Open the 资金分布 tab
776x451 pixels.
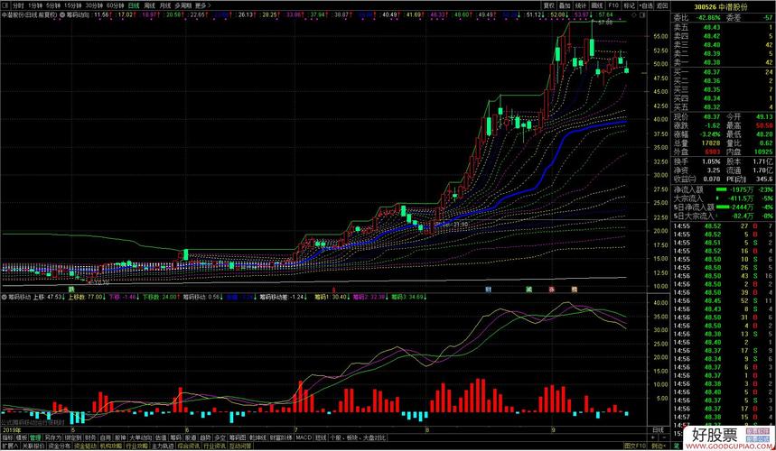(x=59, y=446)
